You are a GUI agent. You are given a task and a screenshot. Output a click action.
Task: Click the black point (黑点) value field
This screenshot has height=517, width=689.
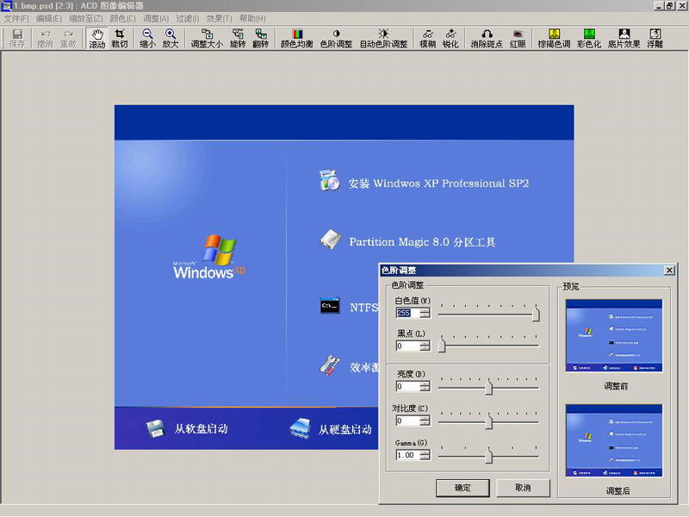tap(408, 346)
